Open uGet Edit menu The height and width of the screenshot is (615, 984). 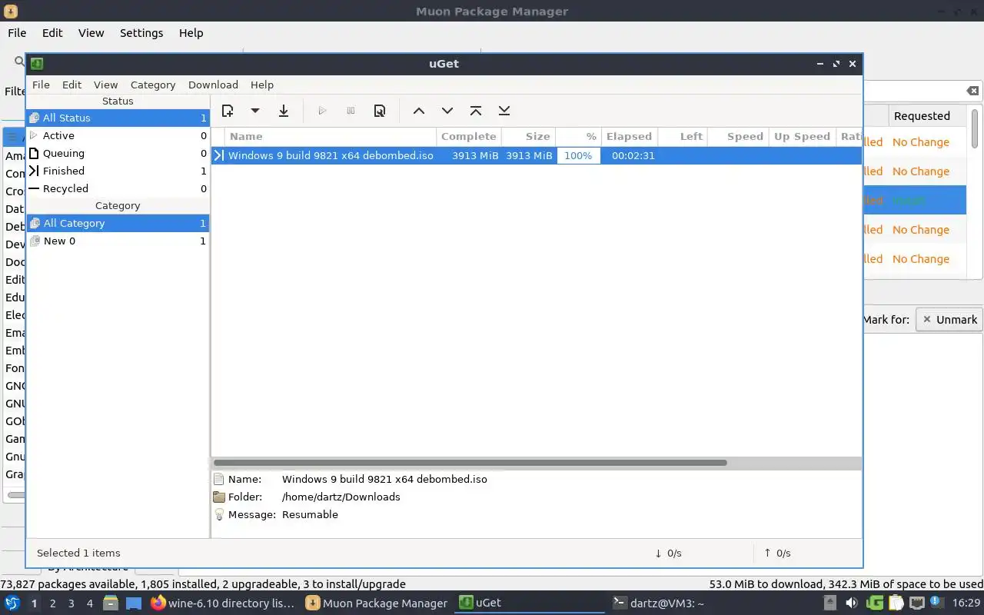point(71,85)
